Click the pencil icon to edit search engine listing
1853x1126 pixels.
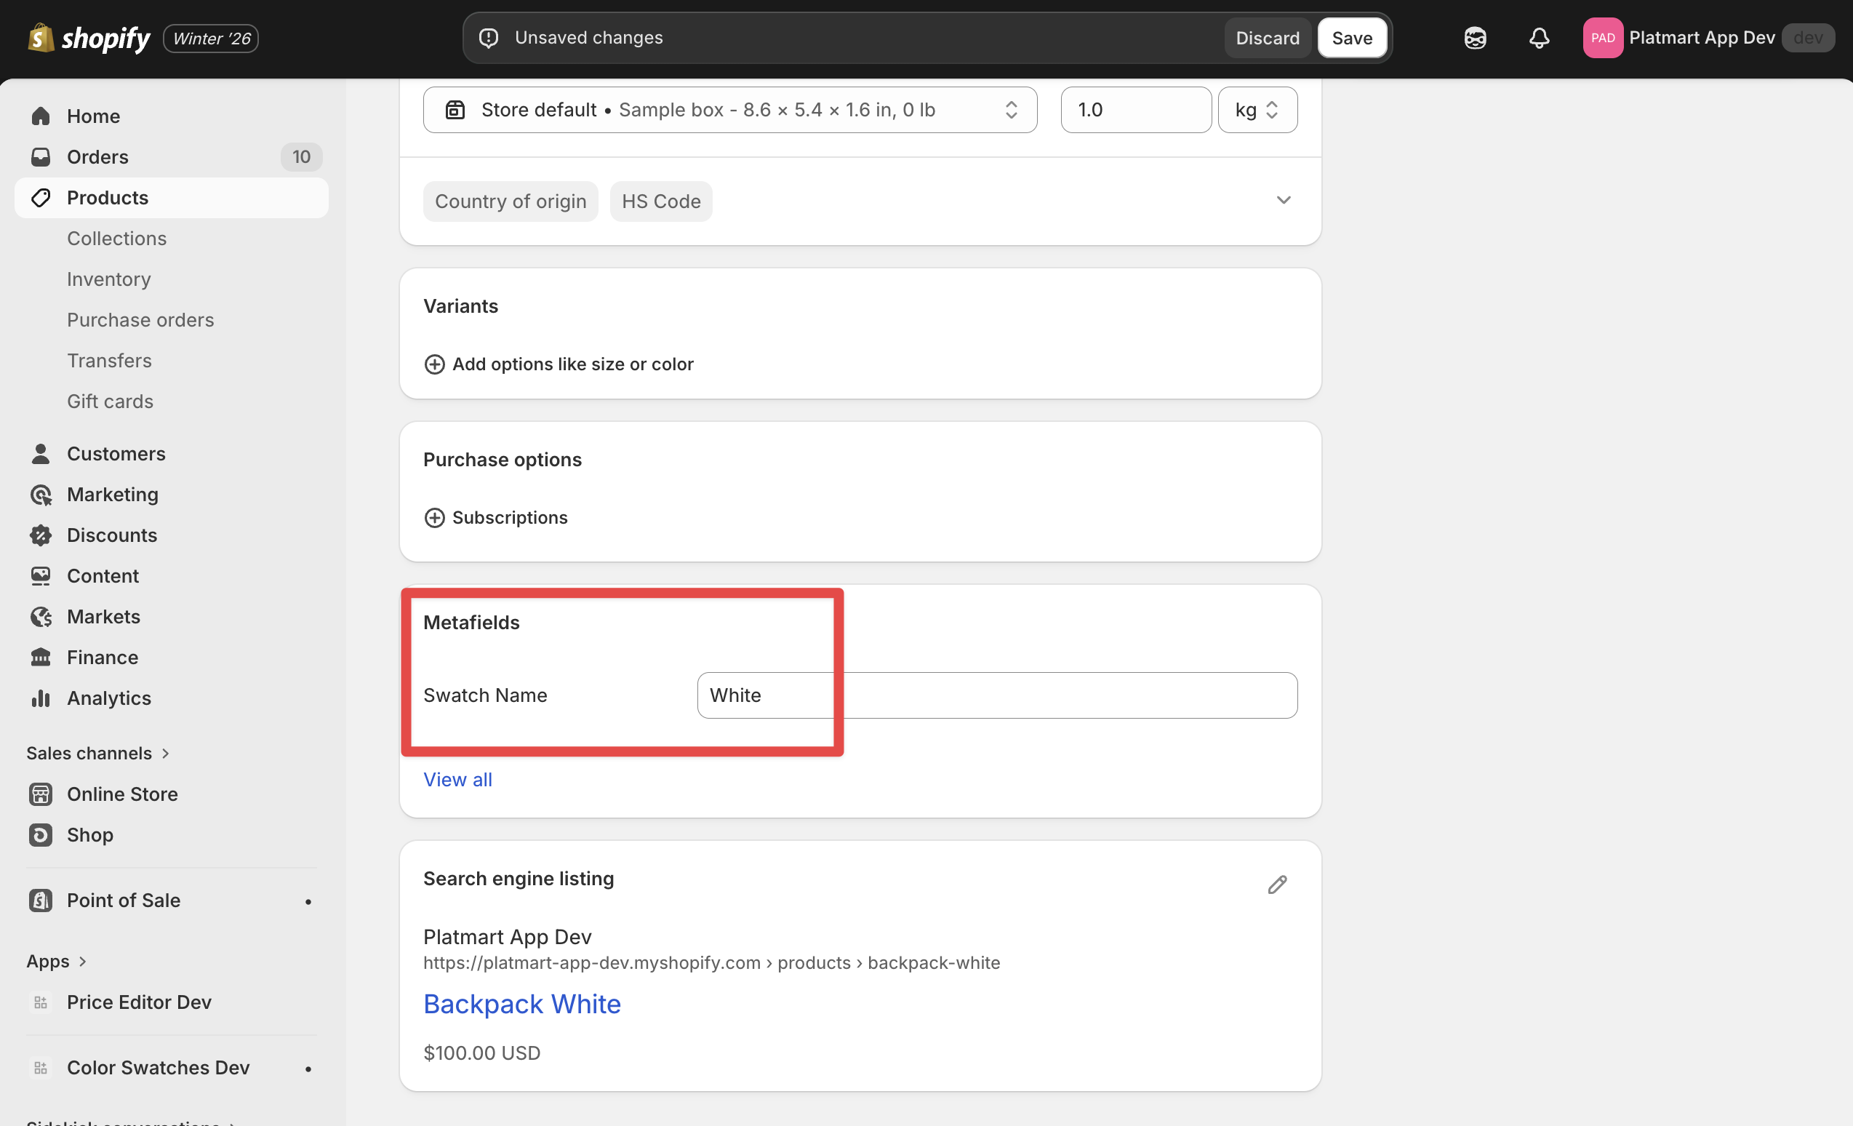click(x=1277, y=884)
